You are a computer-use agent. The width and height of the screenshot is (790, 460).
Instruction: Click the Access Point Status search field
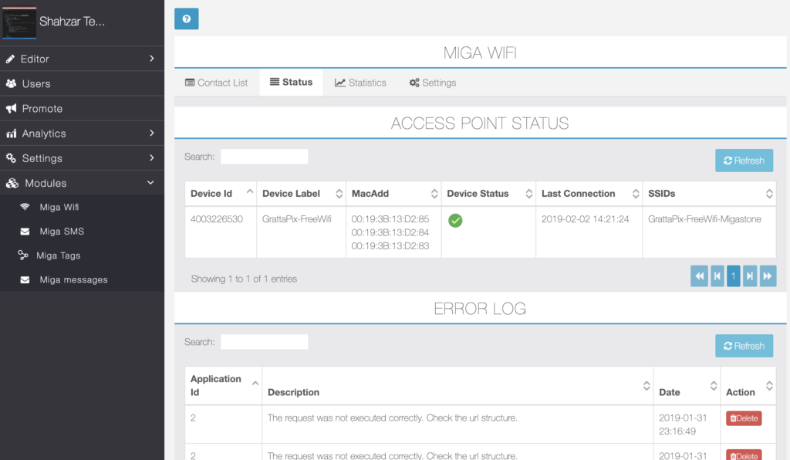click(x=264, y=157)
